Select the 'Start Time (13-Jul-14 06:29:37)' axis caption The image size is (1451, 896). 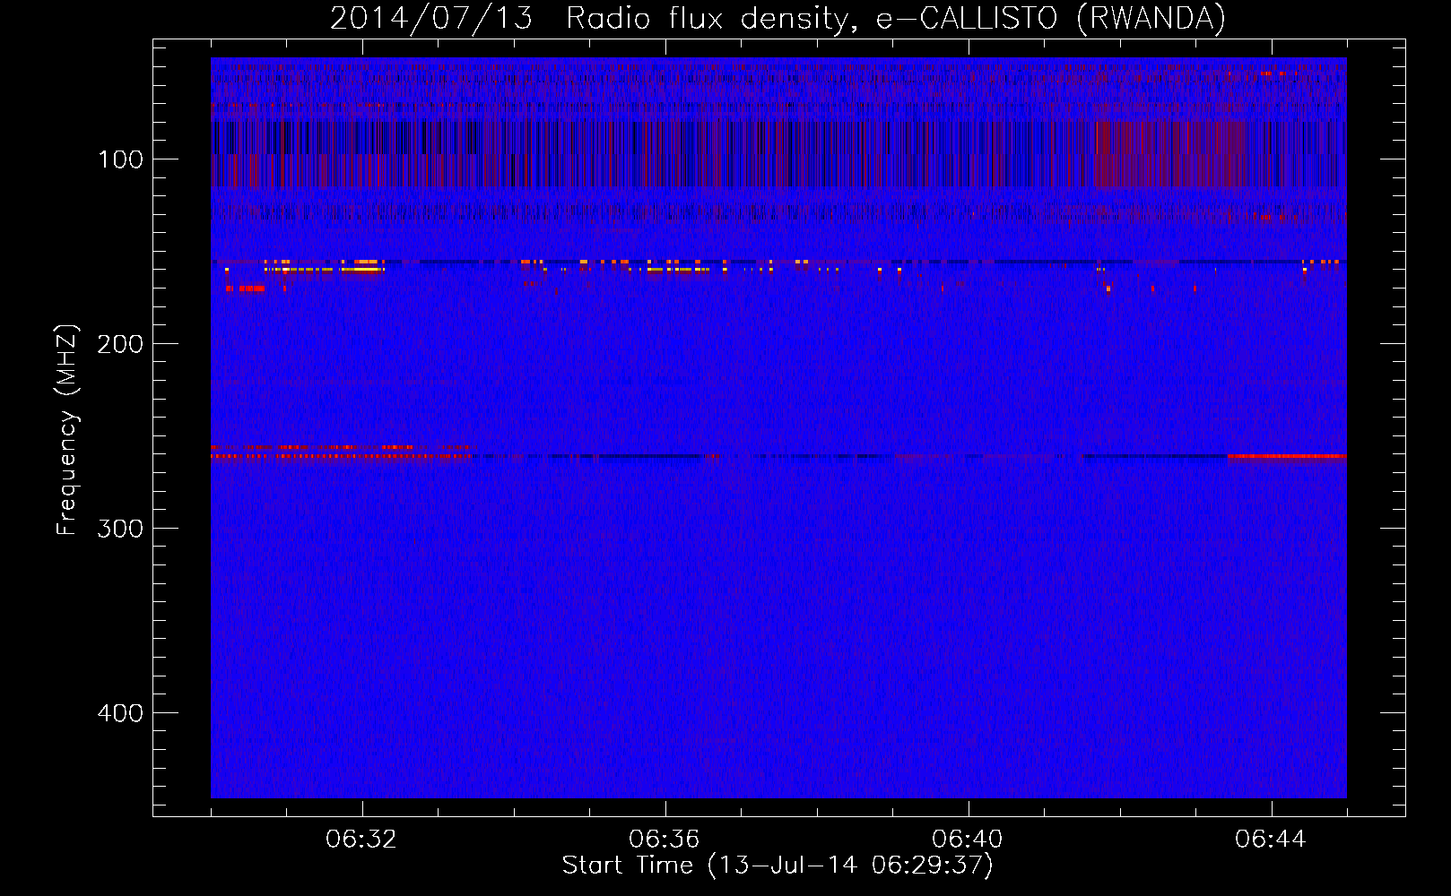[x=778, y=866]
